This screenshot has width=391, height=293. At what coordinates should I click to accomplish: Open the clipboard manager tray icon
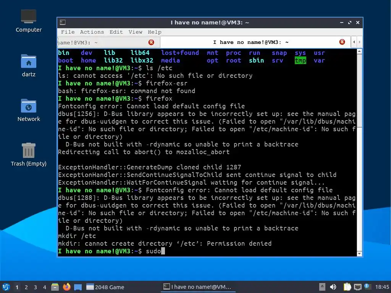347,287
